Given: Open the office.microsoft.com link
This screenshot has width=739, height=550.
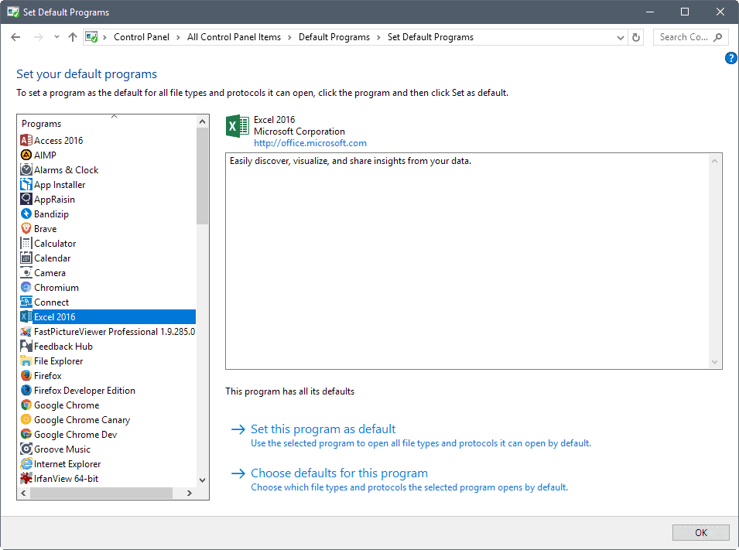Looking at the screenshot, I should point(310,143).
